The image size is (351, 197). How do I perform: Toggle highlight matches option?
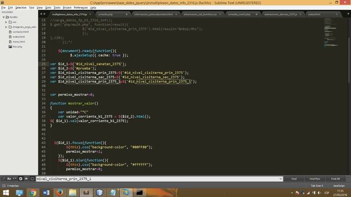click(x=32, y=179)
